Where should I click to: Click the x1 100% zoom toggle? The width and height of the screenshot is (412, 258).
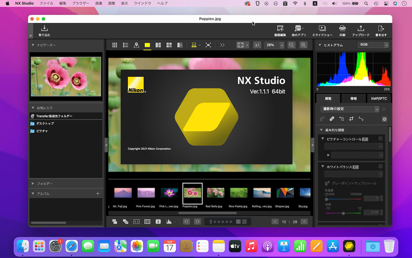pyautogui.click(x=257, y=45)
